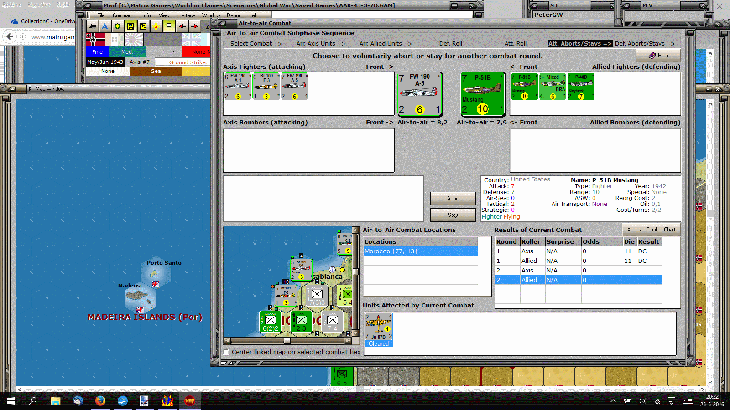This screenshot has width=730, height=410.
Task: Click the up arrow of minimap vertical scrollbar
Action: (356, 230)
